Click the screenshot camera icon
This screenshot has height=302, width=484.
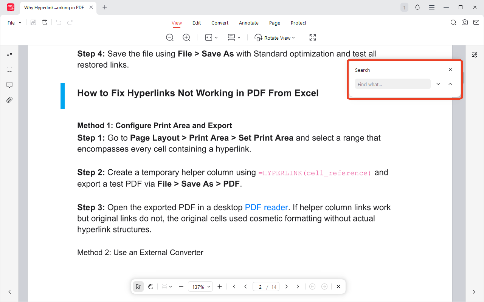[465, 23]
